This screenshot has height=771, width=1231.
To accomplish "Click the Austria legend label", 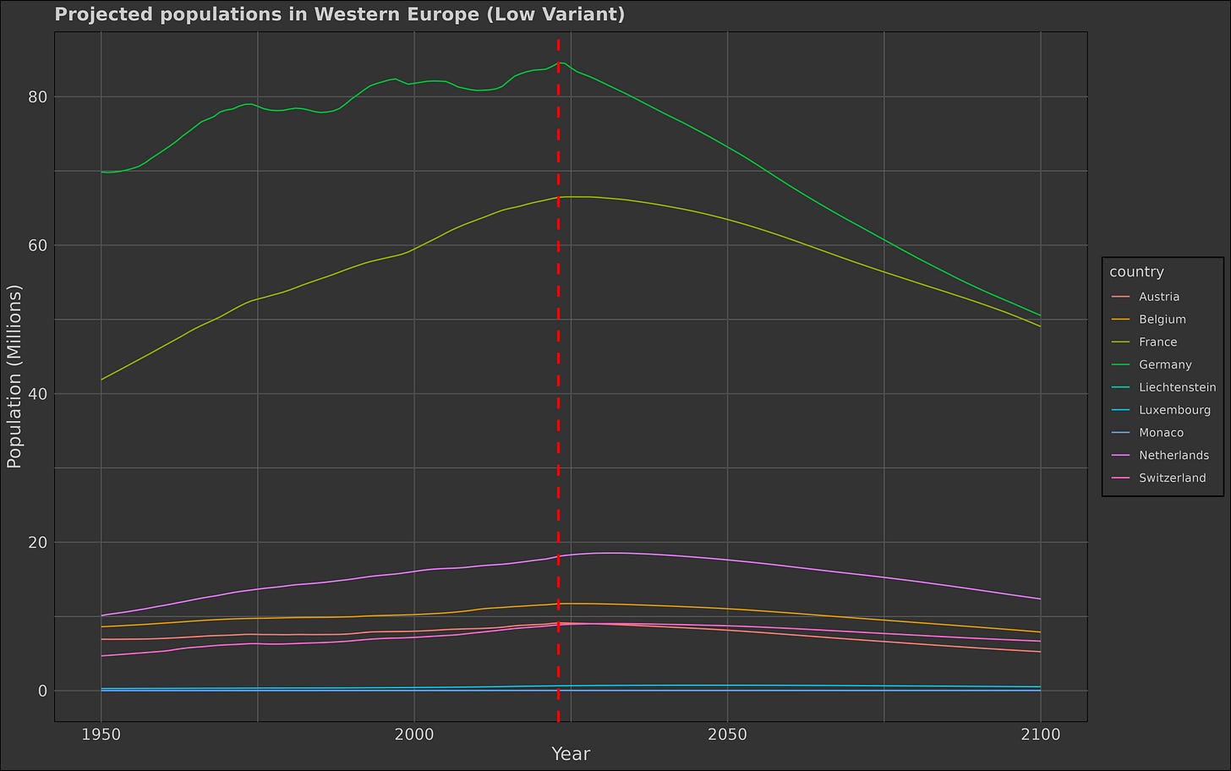I will (1159, 297).
